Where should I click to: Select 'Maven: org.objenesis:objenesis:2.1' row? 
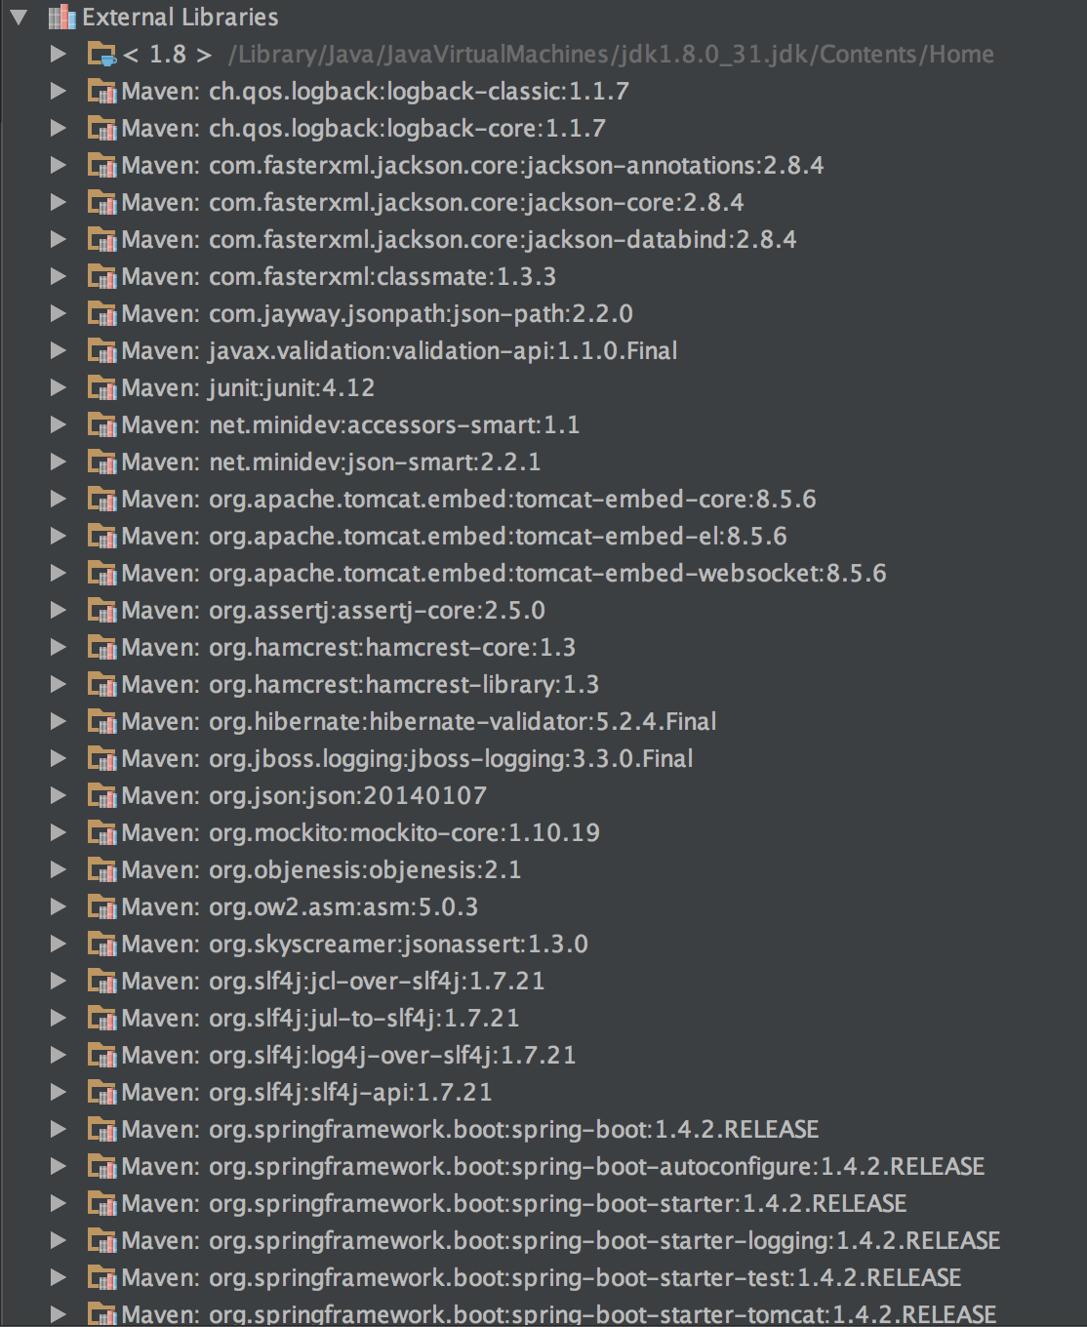[x=321, y=870]
